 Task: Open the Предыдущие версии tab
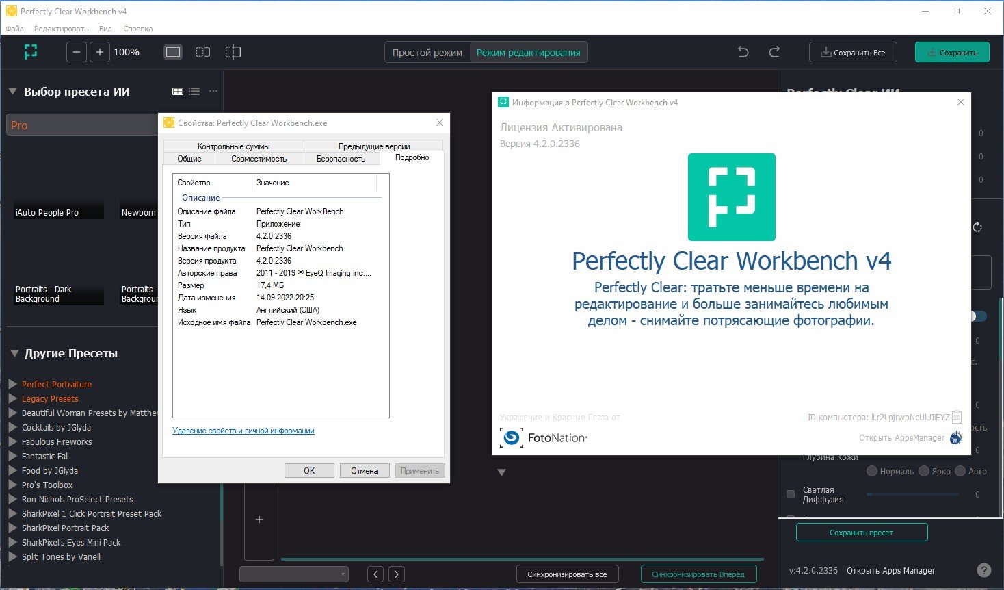[x=374, y=146]
